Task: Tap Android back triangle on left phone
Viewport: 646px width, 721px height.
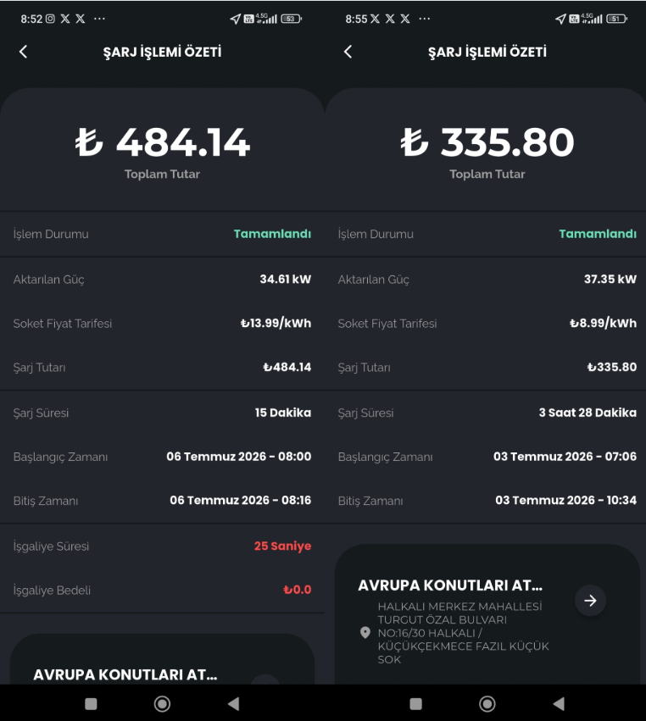Action: (x=234, y=703)
